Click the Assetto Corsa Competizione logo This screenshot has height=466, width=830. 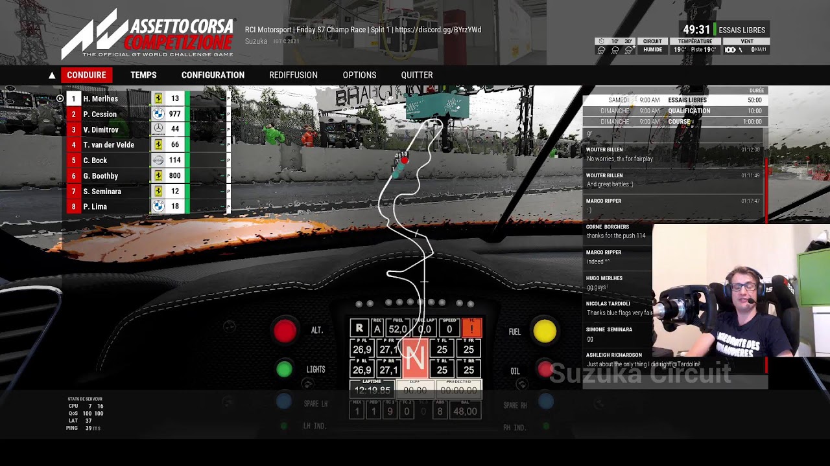click(x=148, y=34)
